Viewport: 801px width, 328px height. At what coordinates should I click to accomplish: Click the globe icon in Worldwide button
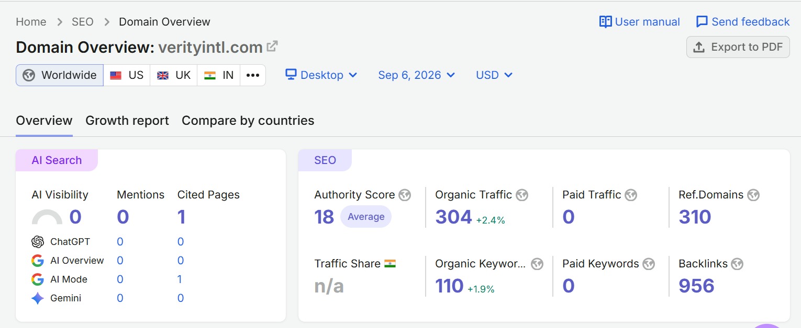point(29,75)
